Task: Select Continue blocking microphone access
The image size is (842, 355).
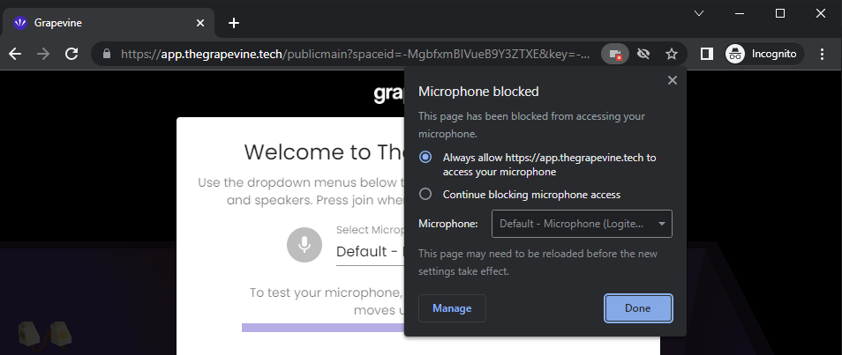Action: point(425,194)
